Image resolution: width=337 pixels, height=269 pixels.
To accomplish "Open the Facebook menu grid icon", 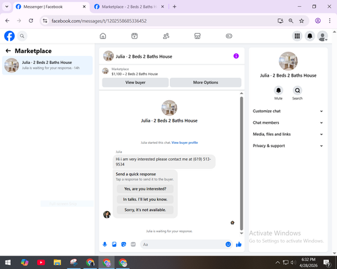I will (x=297, y=36).
